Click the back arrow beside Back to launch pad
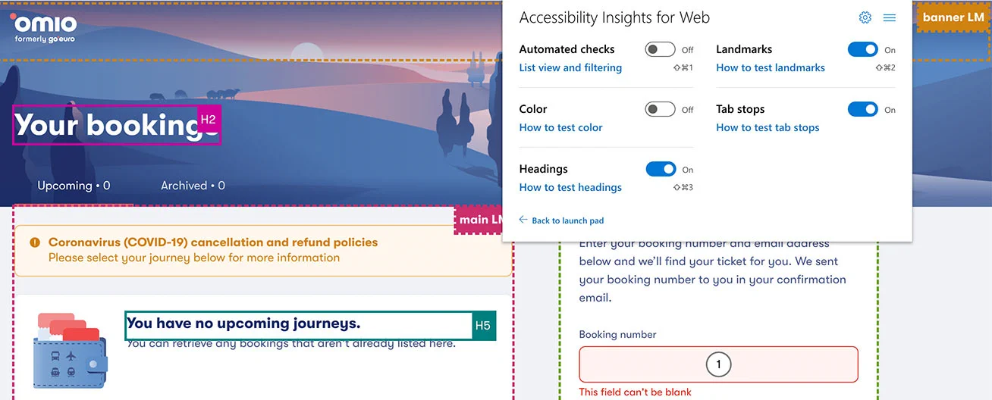This screenshot has width=992, height=400. (x=523, y=220)
